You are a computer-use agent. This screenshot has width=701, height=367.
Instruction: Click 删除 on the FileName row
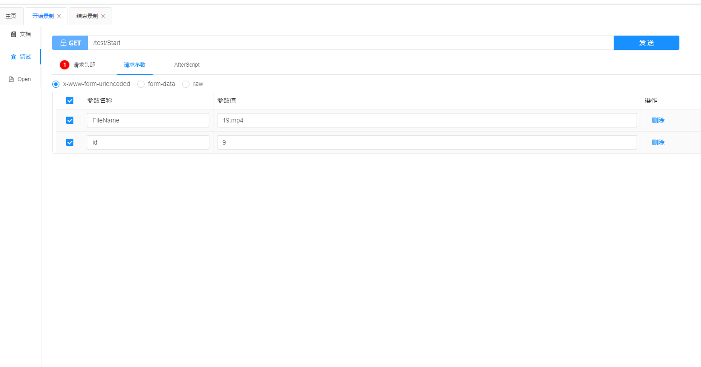pyautogui.click(x=658, y=120)
